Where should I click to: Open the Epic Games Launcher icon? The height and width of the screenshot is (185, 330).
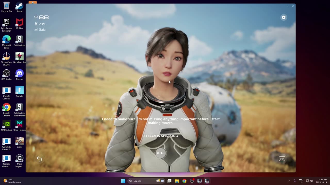tap(6, 25)
